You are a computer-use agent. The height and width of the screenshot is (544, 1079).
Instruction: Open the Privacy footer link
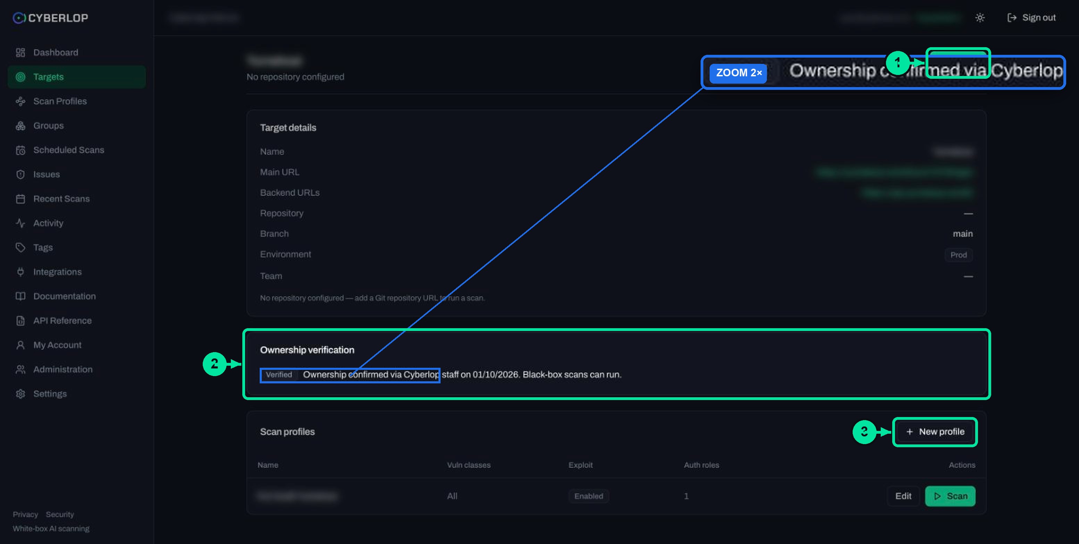click(25, 514)
